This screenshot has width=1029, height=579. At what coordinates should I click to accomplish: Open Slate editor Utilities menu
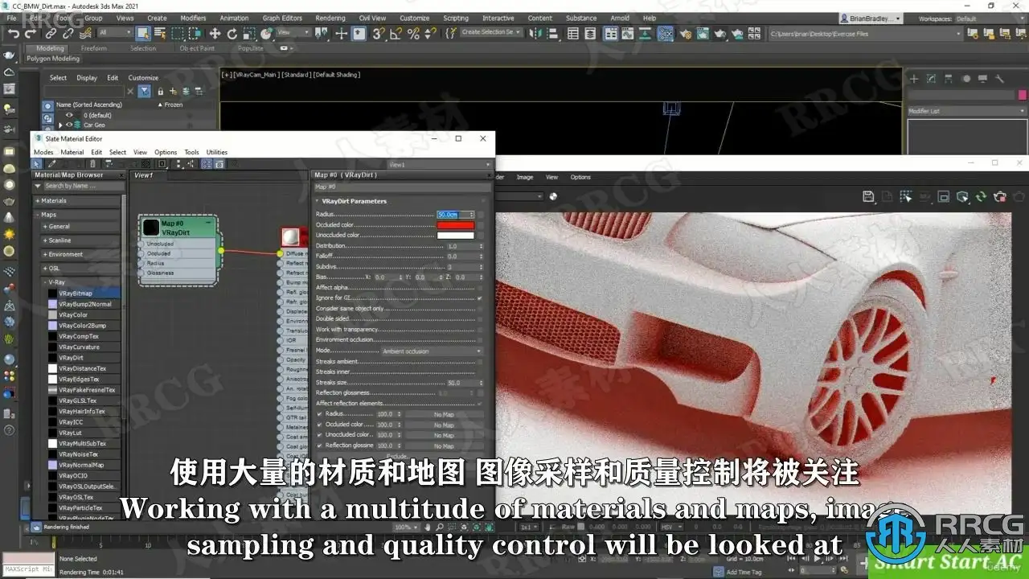pyautogui.click(x=217, y=152)
